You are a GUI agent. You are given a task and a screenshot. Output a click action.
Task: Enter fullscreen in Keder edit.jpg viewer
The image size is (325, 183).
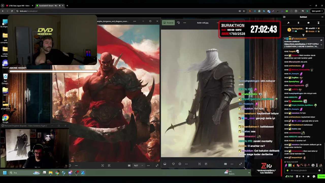click(x=240, y=164)
